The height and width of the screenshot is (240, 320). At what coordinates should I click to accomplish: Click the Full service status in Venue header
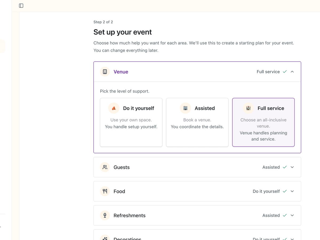pos(268,72)
